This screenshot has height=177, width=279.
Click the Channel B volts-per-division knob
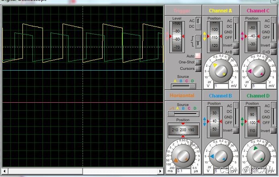coord(221,156)
